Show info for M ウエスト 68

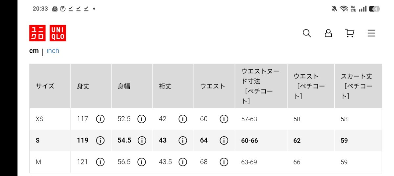pos(224,162)
